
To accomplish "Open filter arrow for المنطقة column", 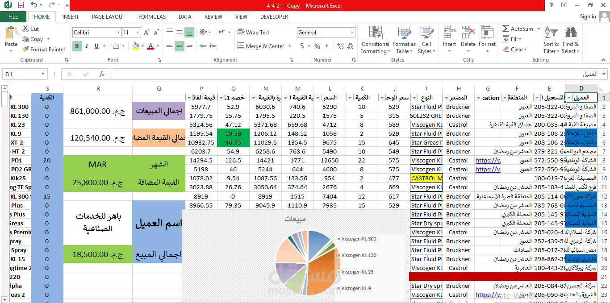I will click(x=506, y=98).
